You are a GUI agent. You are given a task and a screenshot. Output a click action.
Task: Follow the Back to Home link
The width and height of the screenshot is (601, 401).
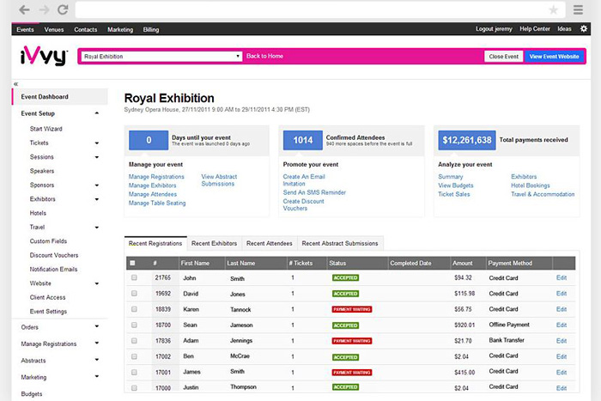(x=264, y=56)
